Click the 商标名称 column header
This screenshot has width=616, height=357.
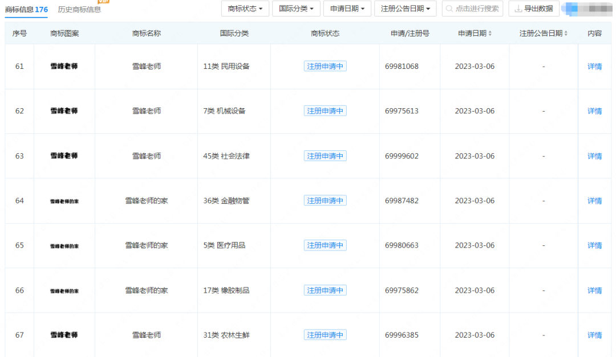tap(147, 34)
